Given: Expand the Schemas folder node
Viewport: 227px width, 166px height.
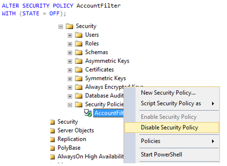Looking at the screenshot, I should [x=70, y=53].
